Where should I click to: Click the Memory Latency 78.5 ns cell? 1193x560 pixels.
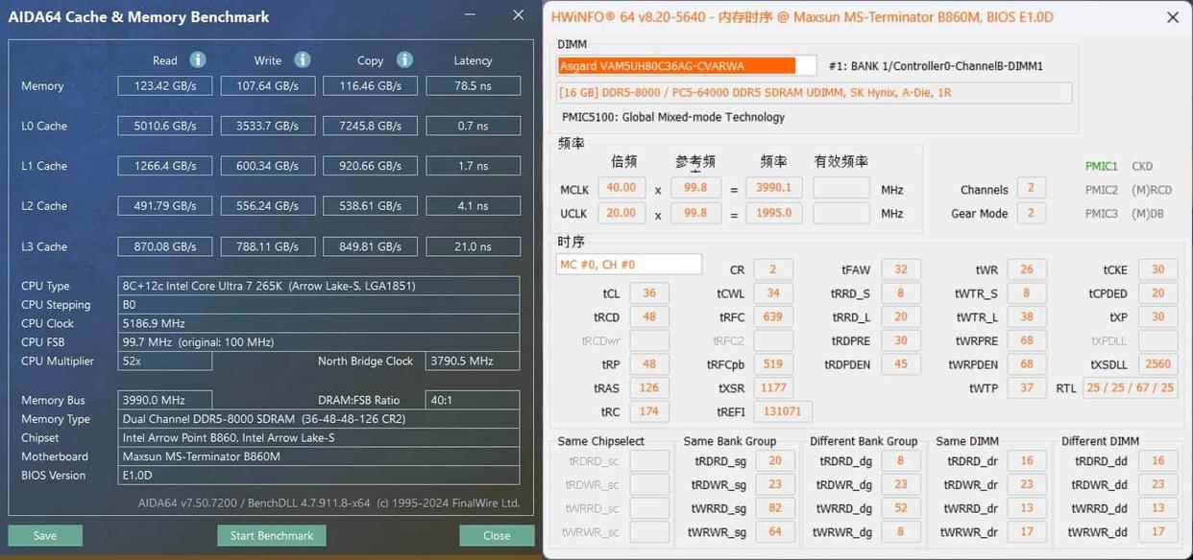(473, 86)
